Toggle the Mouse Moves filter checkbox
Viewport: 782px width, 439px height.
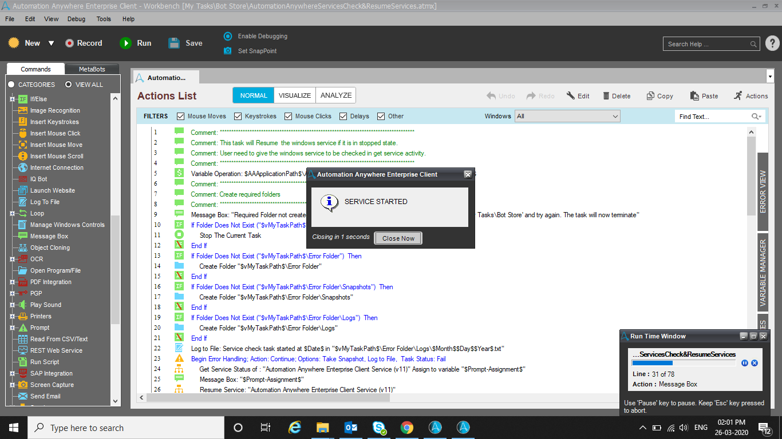pyautogui.click(x=181, y=116)
